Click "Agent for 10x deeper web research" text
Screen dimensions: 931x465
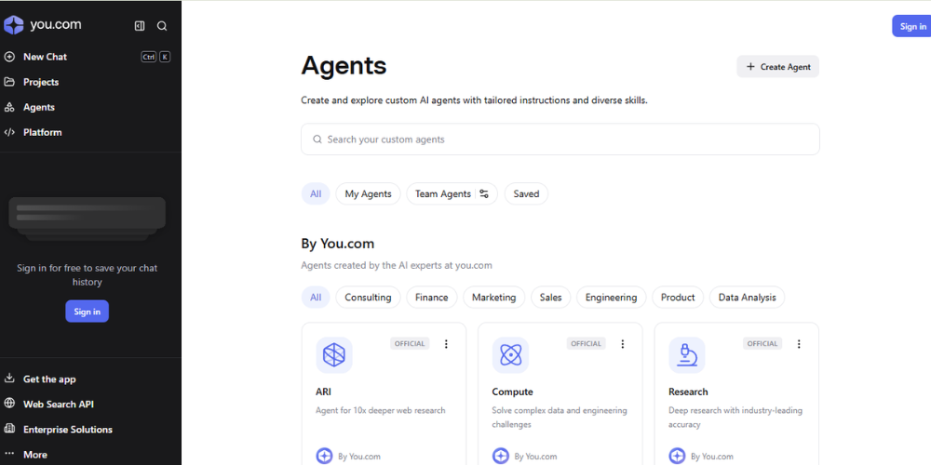tap(381, 410)
